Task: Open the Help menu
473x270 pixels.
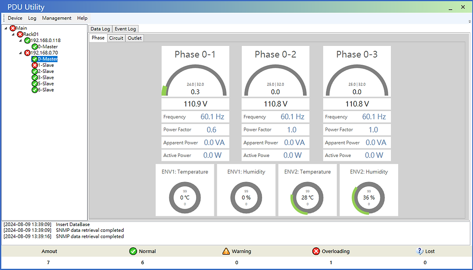Action: 82,18
